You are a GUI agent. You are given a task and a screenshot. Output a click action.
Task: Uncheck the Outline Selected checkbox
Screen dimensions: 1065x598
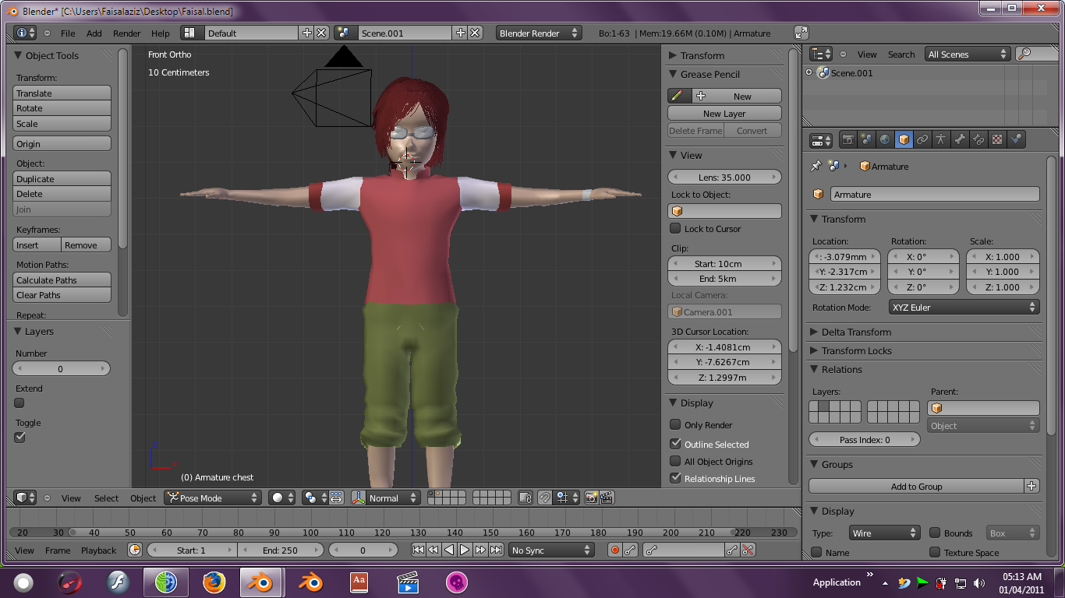click(675, 444)
